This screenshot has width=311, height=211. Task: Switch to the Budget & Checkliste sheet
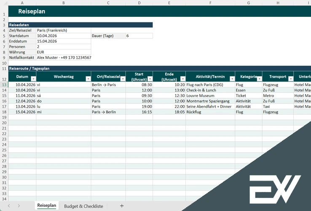83,206
